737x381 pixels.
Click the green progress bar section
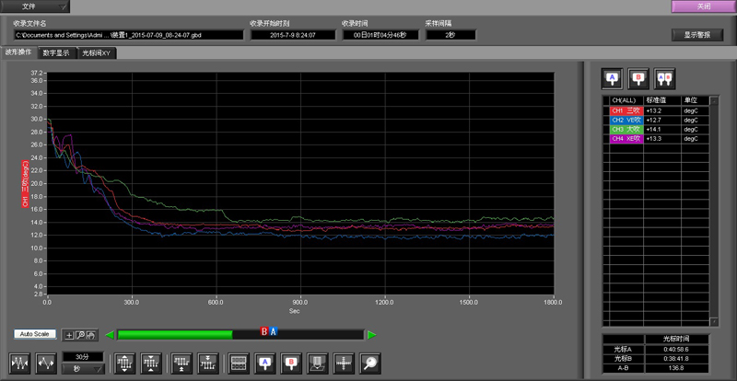pos(175,334)
